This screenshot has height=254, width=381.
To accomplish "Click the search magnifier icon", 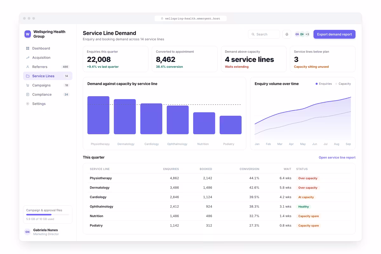I will (x=253, y=34).
